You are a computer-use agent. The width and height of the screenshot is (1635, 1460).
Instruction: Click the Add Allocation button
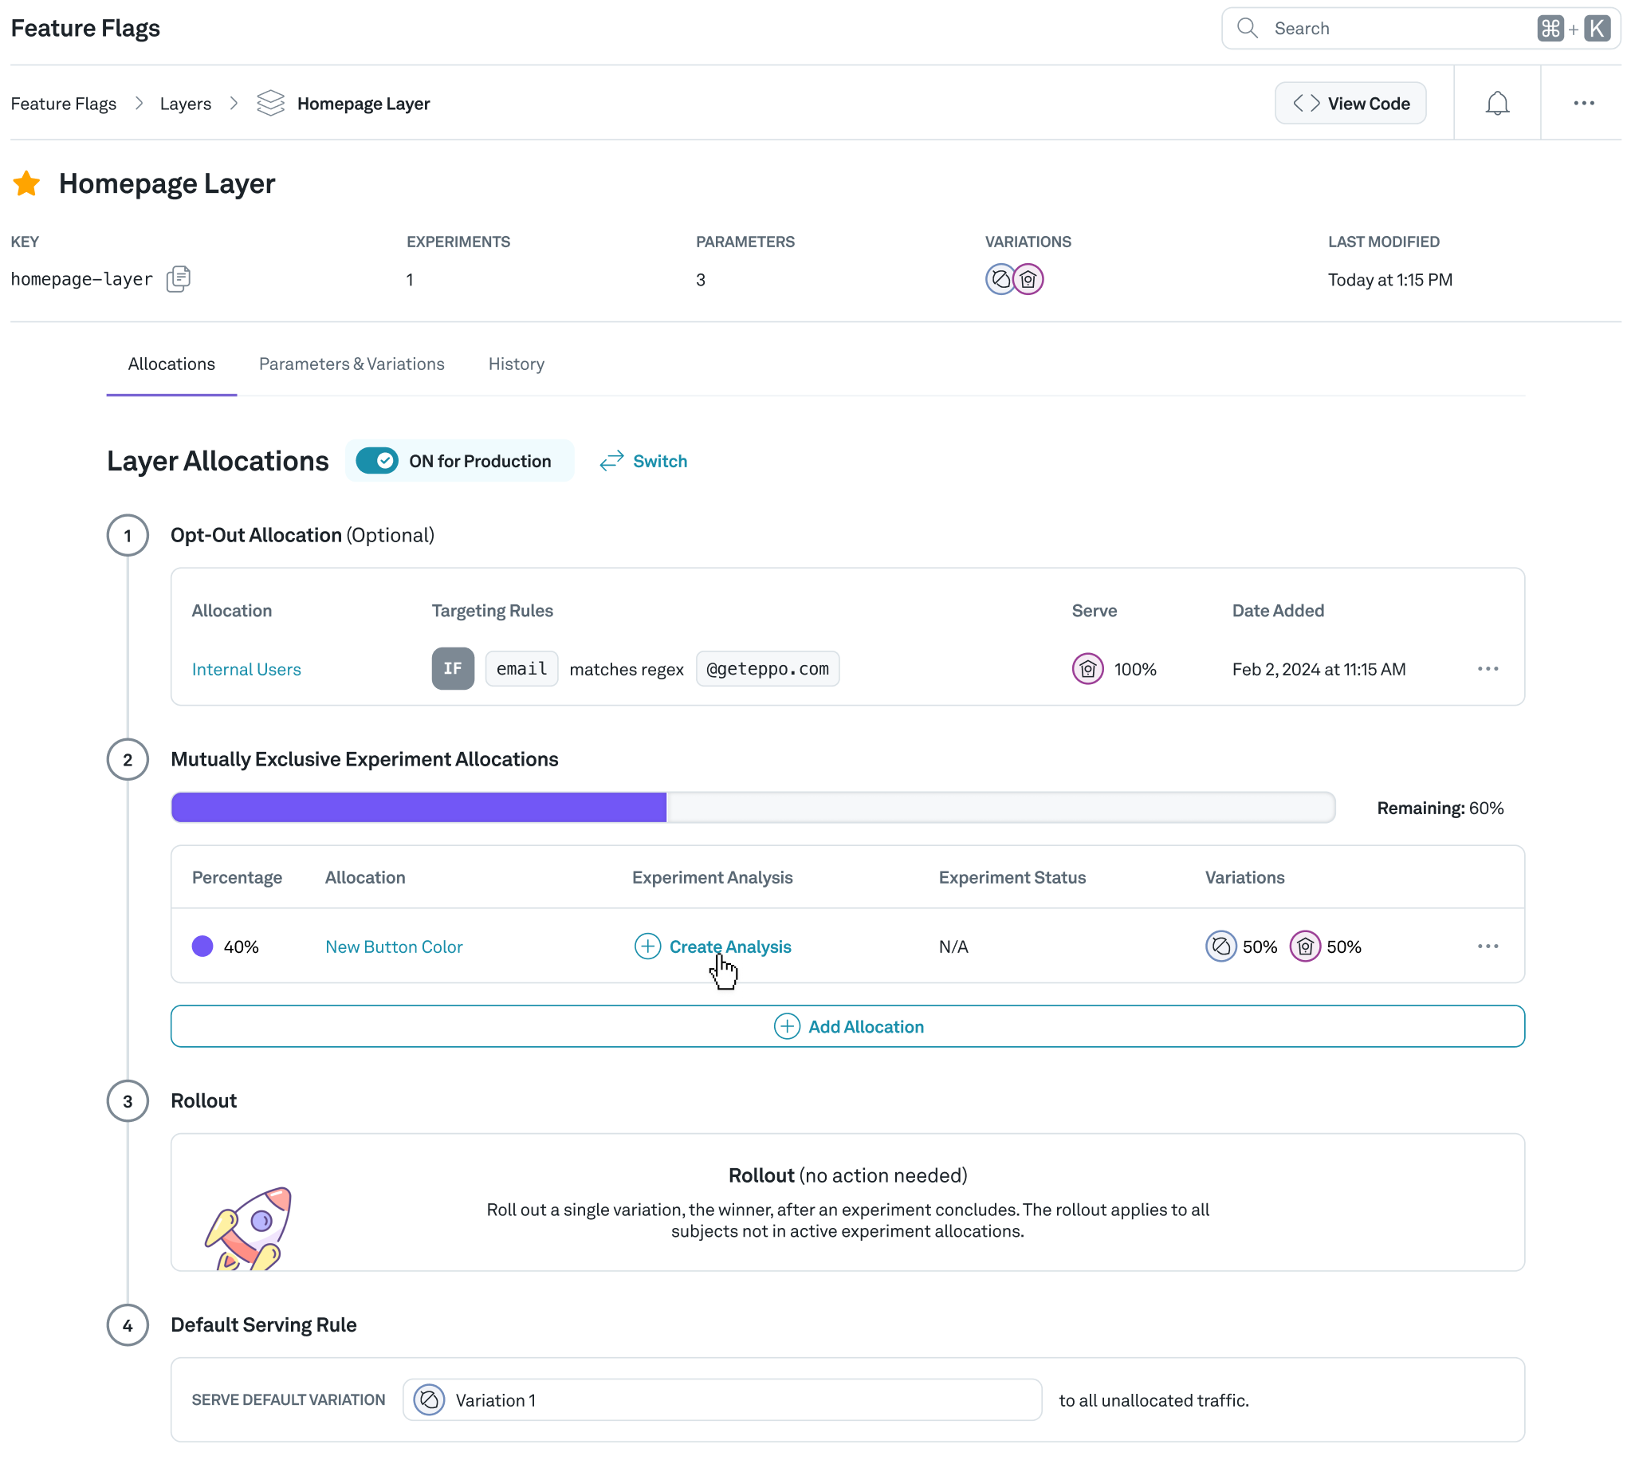[x=847, y=1027]
